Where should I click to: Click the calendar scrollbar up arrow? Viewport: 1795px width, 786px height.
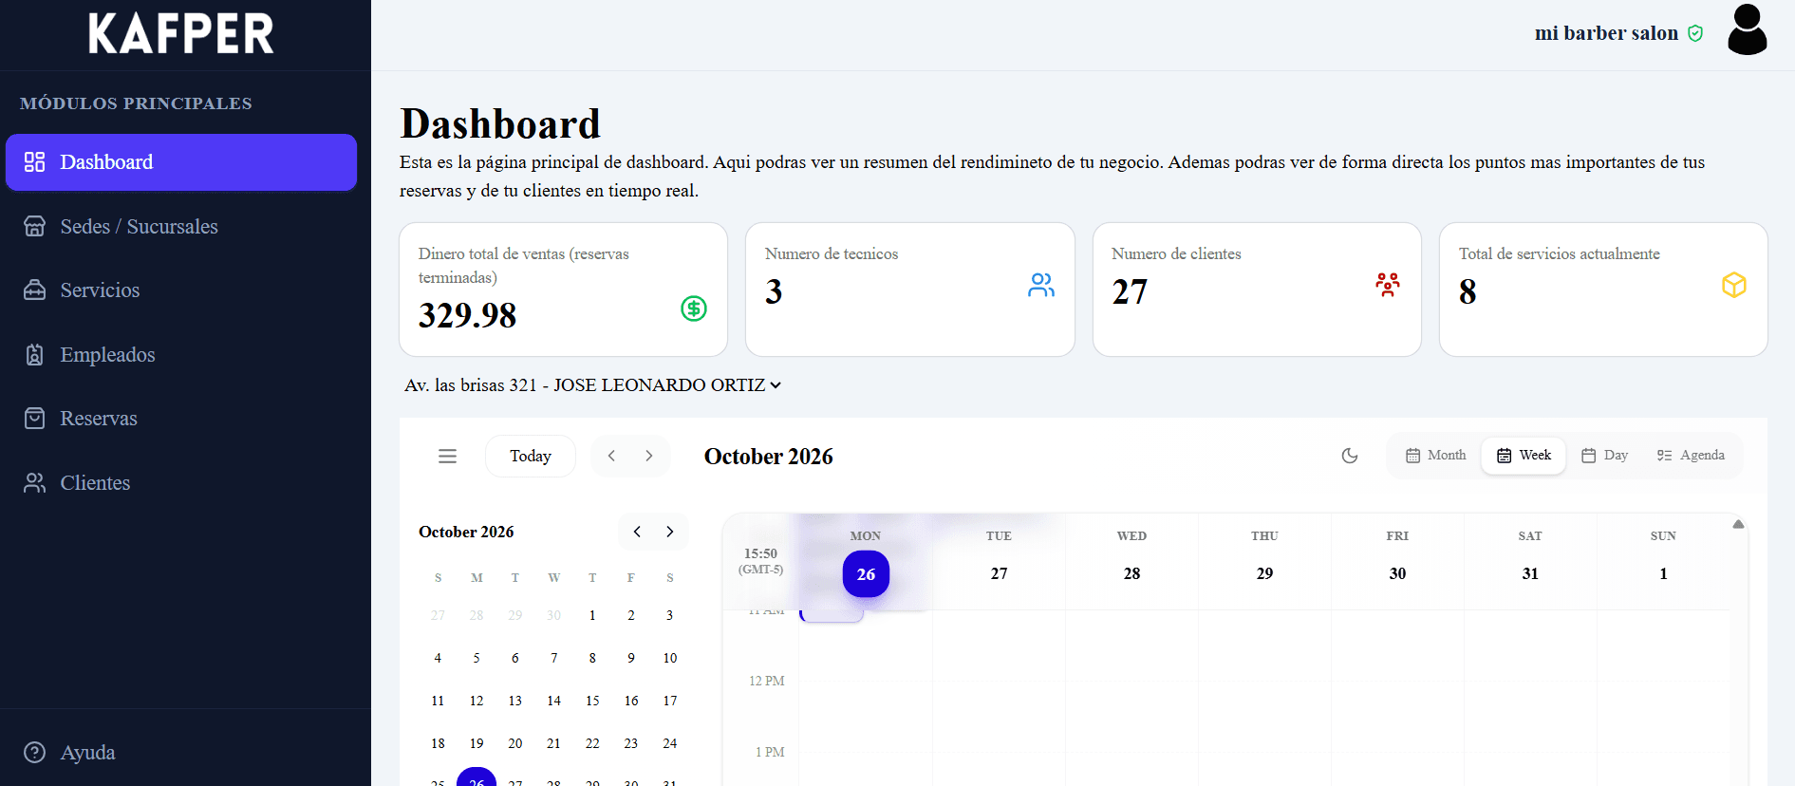[1738, 524]
